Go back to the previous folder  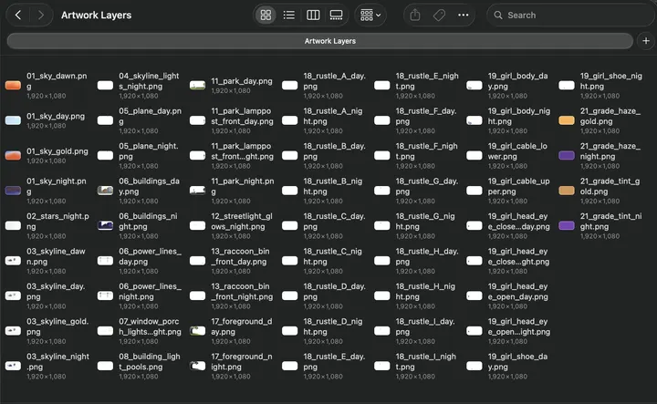18,16
